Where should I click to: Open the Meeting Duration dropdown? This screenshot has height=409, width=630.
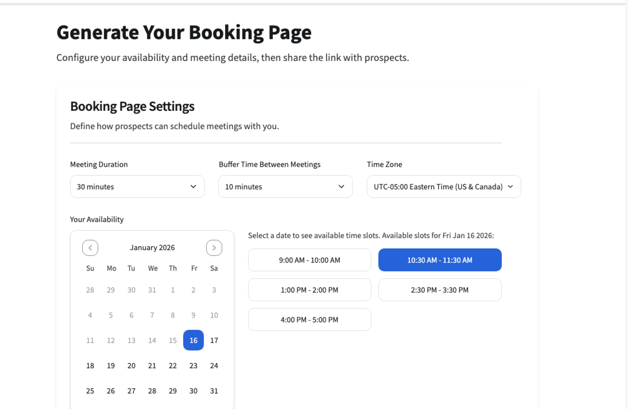tap(137, 186)
